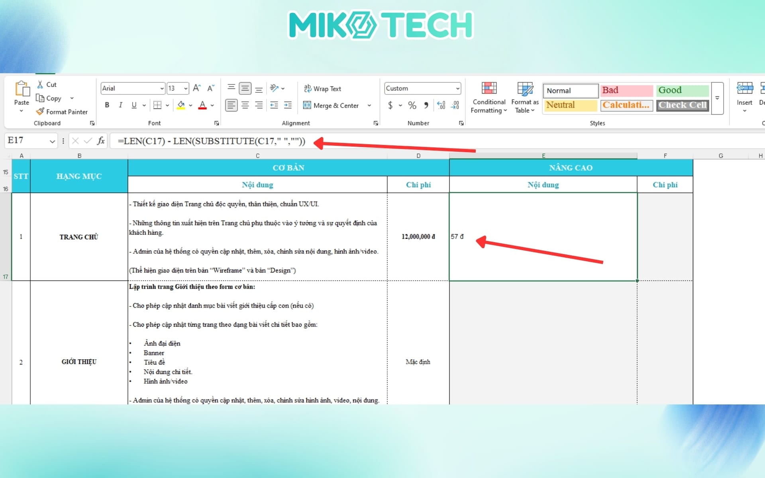Click the Paste clipboard icon

click(x=22, y=89)
